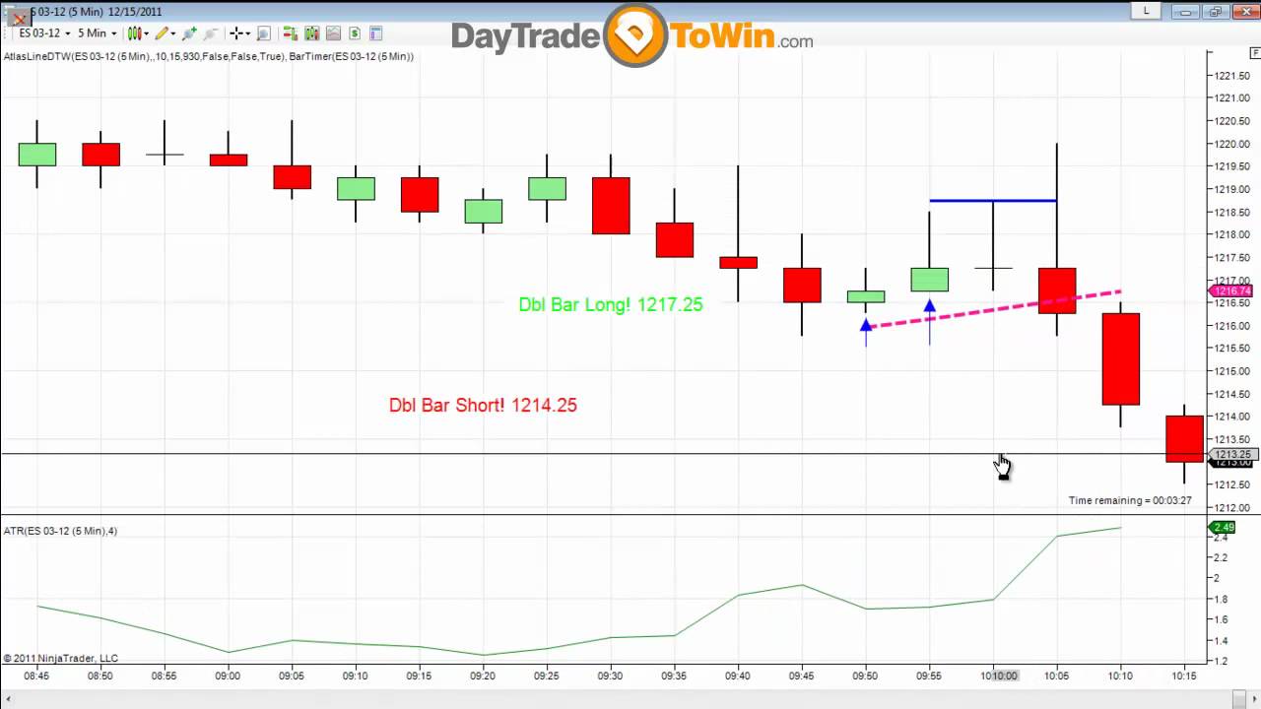Toggle the Chart Trader icon

coord(291,32)
